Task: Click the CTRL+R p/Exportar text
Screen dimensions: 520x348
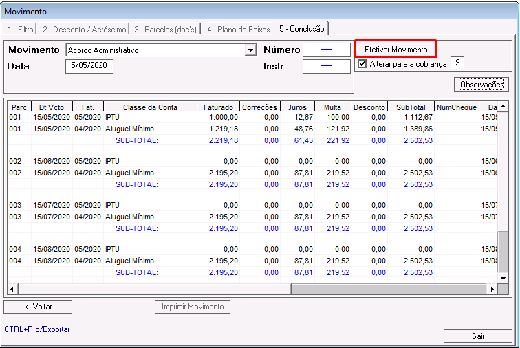Action: point(37,329)
